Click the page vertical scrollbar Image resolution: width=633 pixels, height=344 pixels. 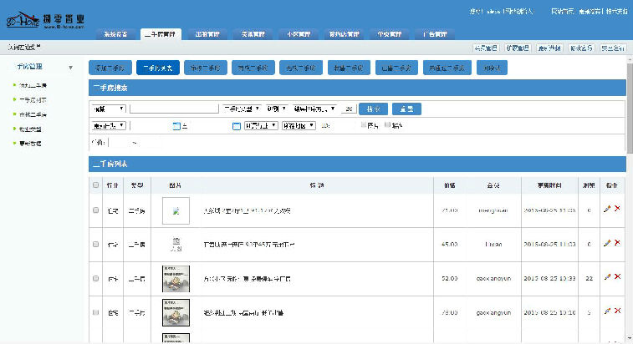pyautogui.click(x=630, y=108)
